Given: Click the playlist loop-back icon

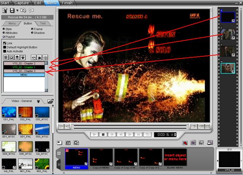Looking at the screenshot, I should tap(33, 57).
